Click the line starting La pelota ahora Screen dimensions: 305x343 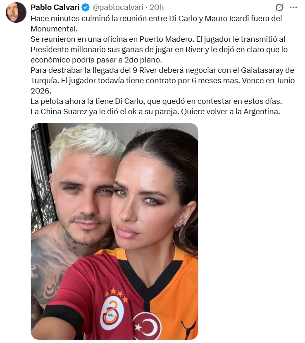[x=156, y=101]
